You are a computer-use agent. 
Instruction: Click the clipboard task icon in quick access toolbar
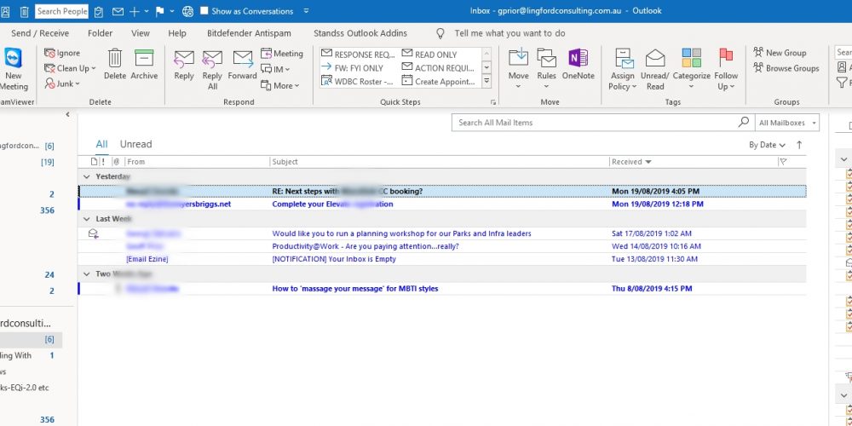[98, 11]
